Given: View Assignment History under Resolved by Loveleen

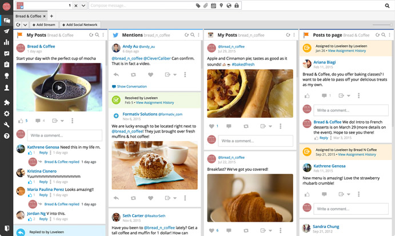Looking at the screenshot, I should 155,102.
